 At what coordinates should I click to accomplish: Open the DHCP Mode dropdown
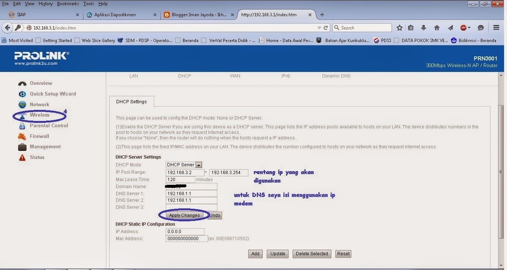(199, 165)
